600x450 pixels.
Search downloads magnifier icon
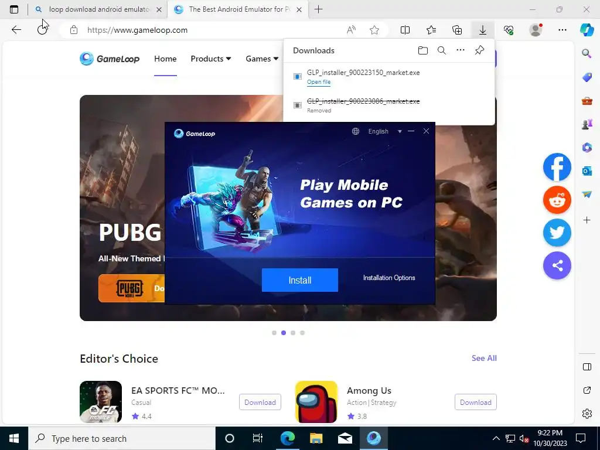tap(442, 50)
